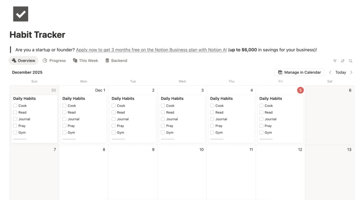
Task: Switch to the Progress tab
Action: coord(54,61)
